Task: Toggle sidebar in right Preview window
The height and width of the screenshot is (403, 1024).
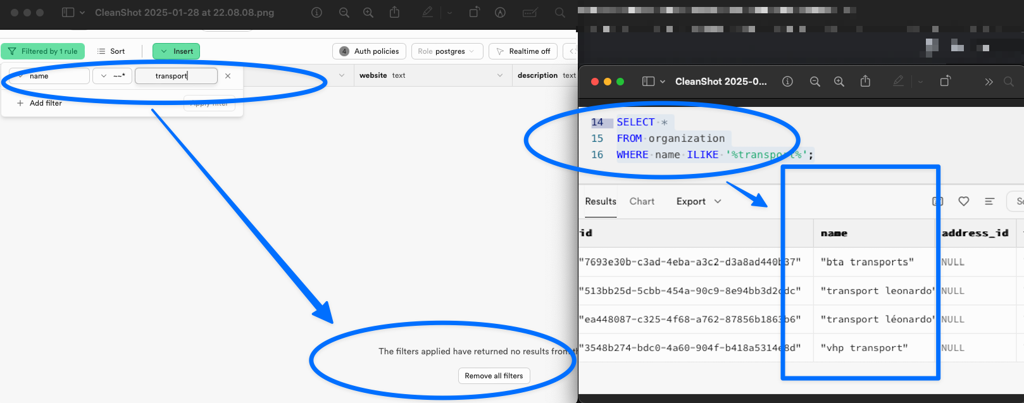Action: tap(648, 82)
